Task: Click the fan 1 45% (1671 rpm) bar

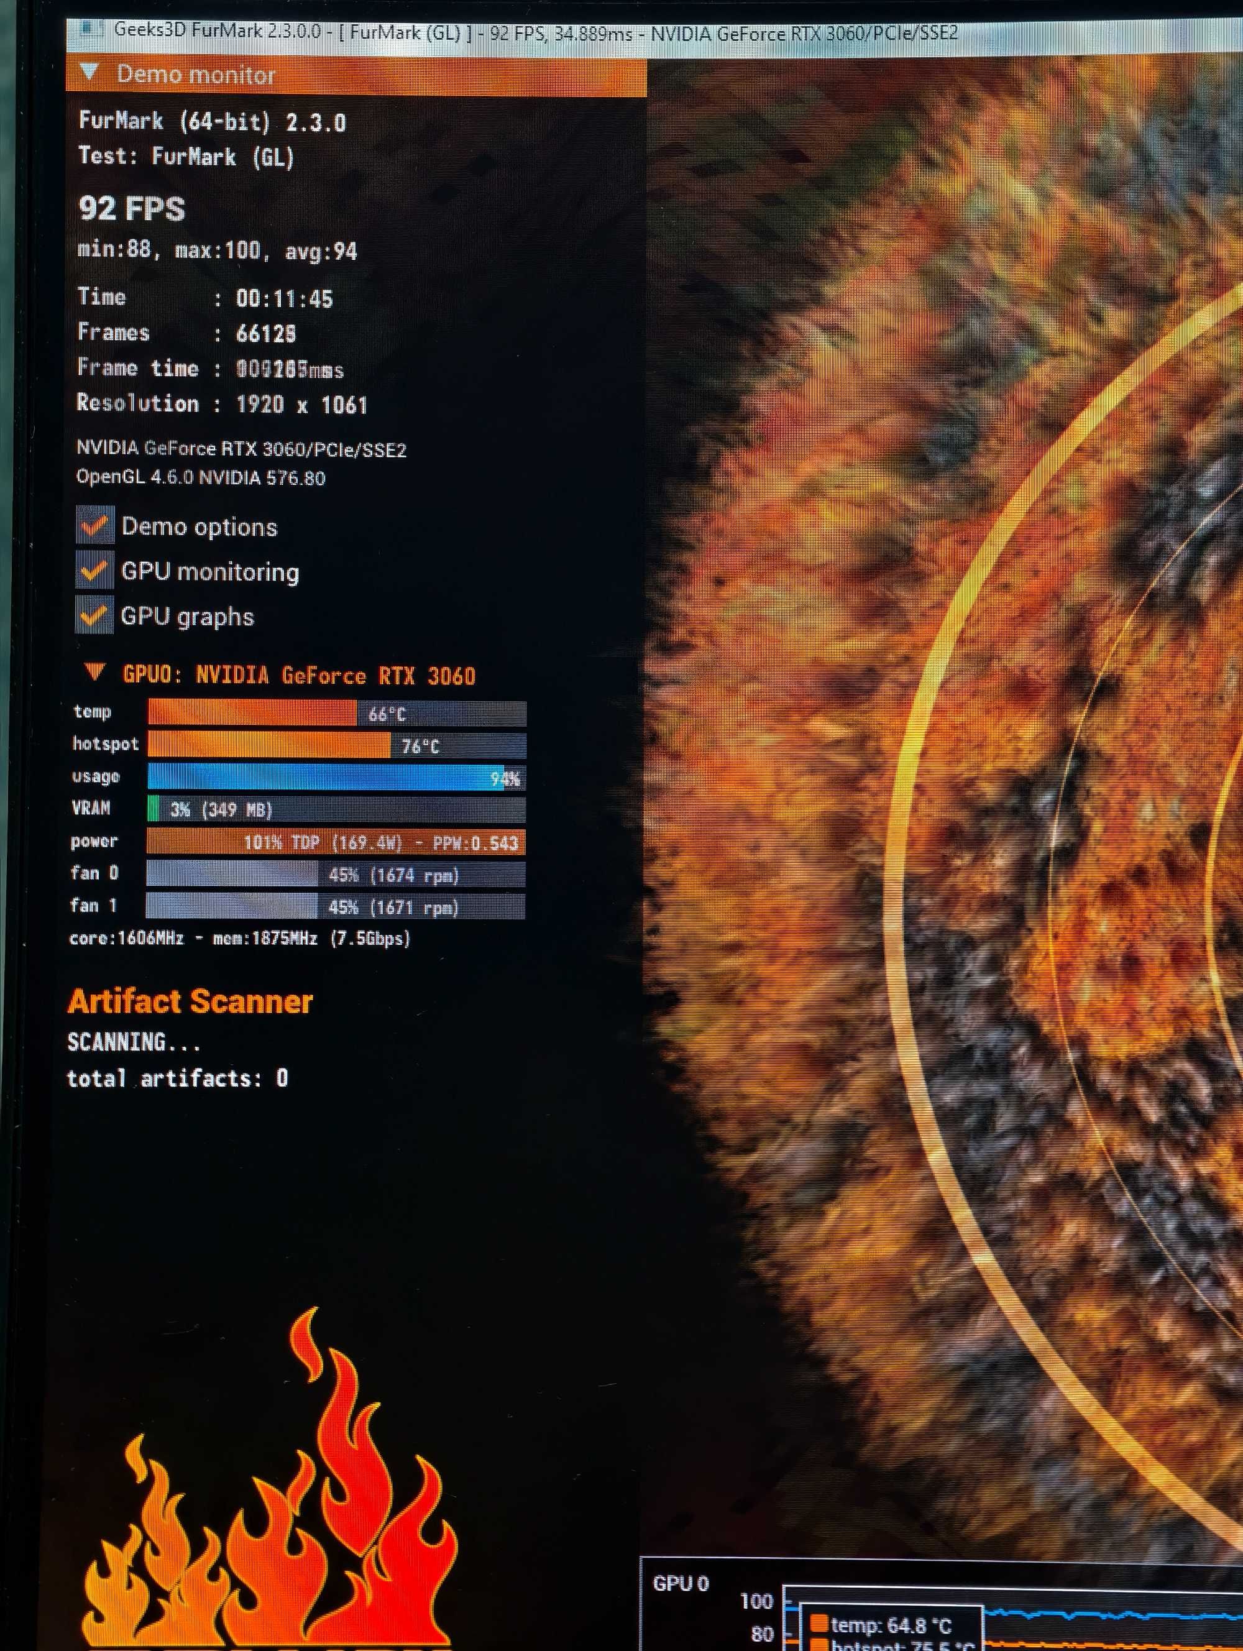Action: coord(336,906)
